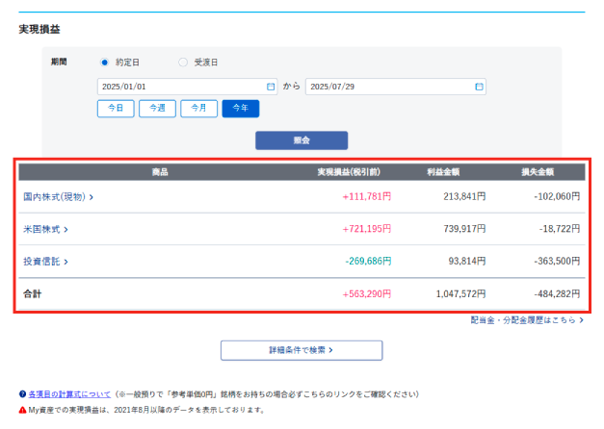Open 国内株式(現物) details row link

click(x=58, y=197)
